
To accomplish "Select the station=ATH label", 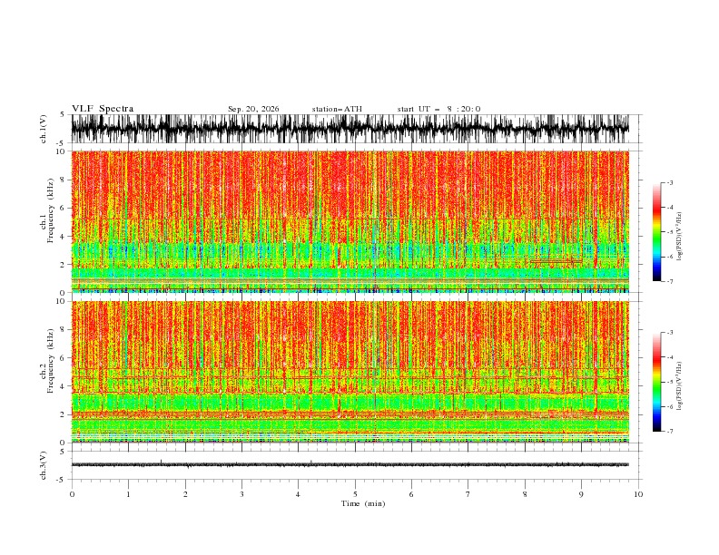I will (x=337, y=109).
